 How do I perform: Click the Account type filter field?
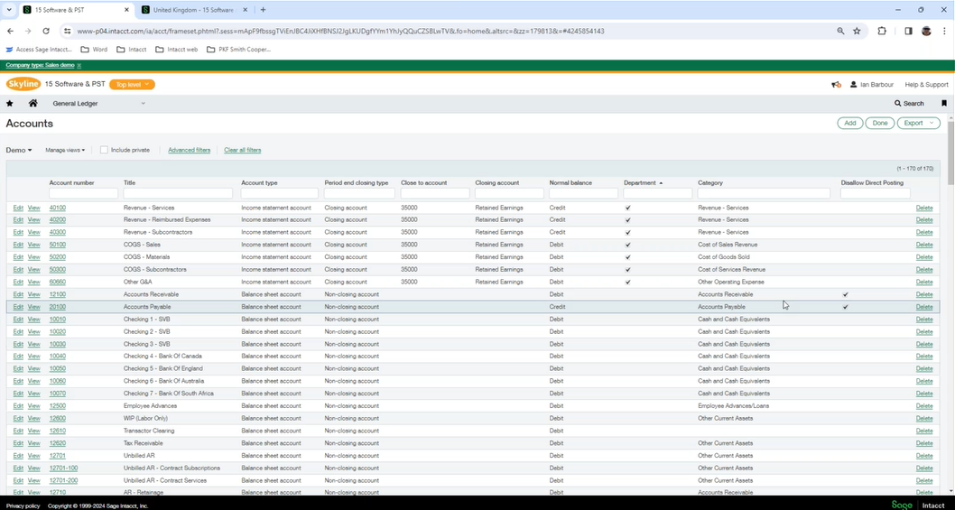point(280,193)
